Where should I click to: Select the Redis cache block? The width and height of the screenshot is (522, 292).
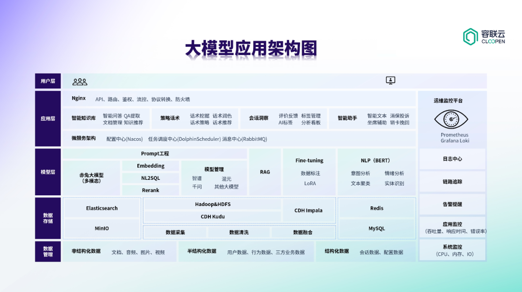click(376, 208)
